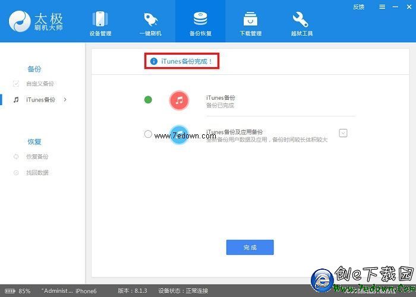Click the 太极 yin-yang logo icon
Viewport: 416px width, 297px height.
(x=20, y=21)
